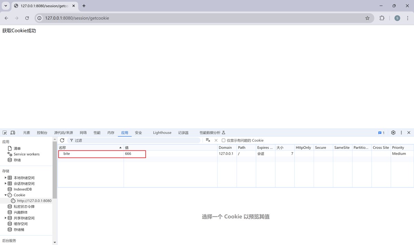Click the 会话 expires cell
Viewport: 414px width, 245px height.
coord(266,154)
